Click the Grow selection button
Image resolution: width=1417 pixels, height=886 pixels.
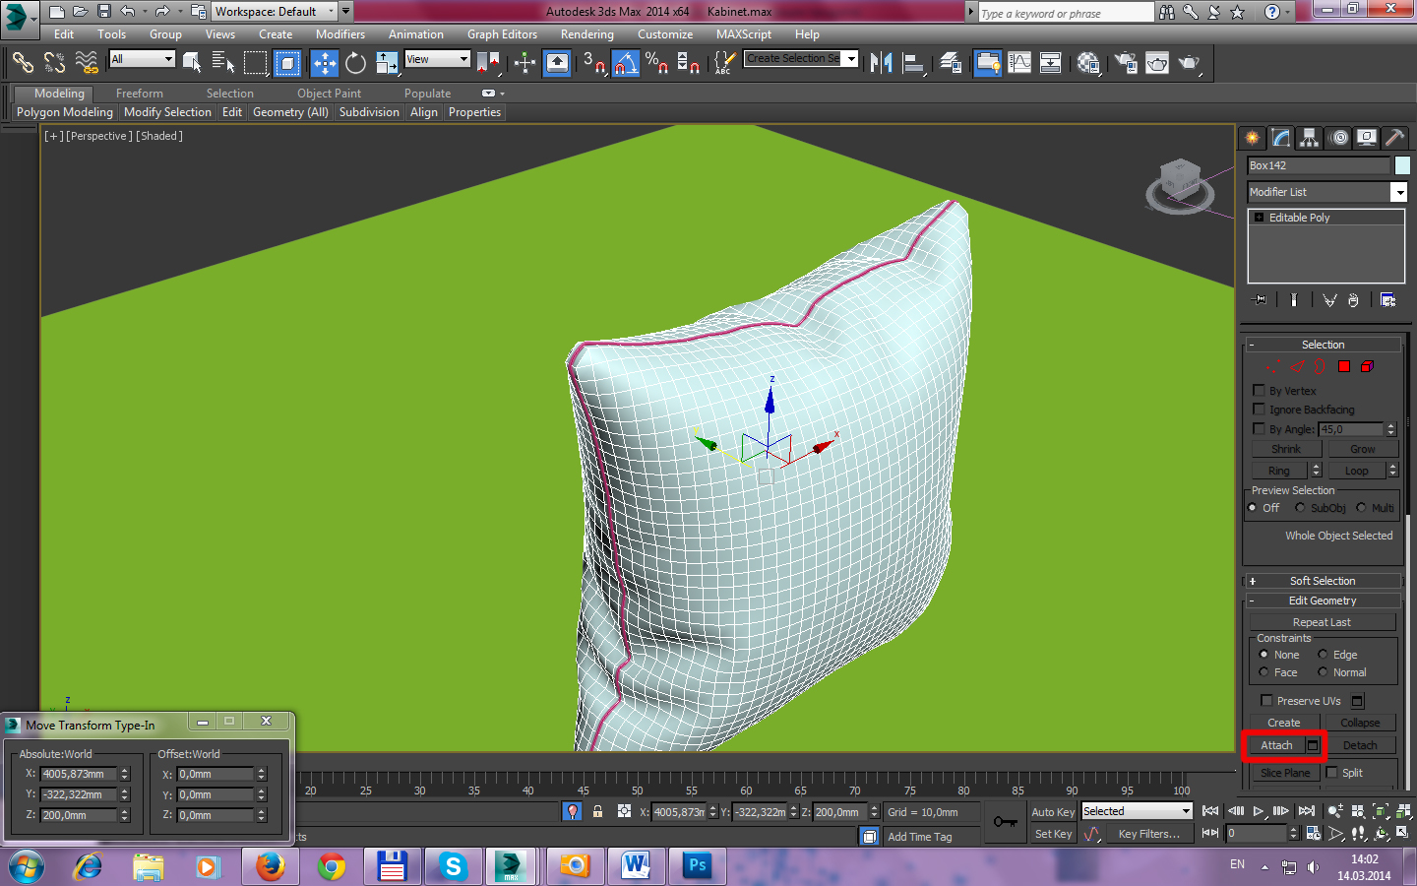(x=1362, y=449)
